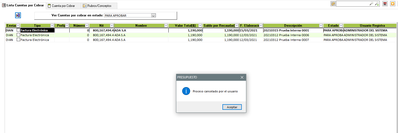Open the Saldo por Recaudar filter dropdown
The image size is (398, 133).
coord(237,26)
